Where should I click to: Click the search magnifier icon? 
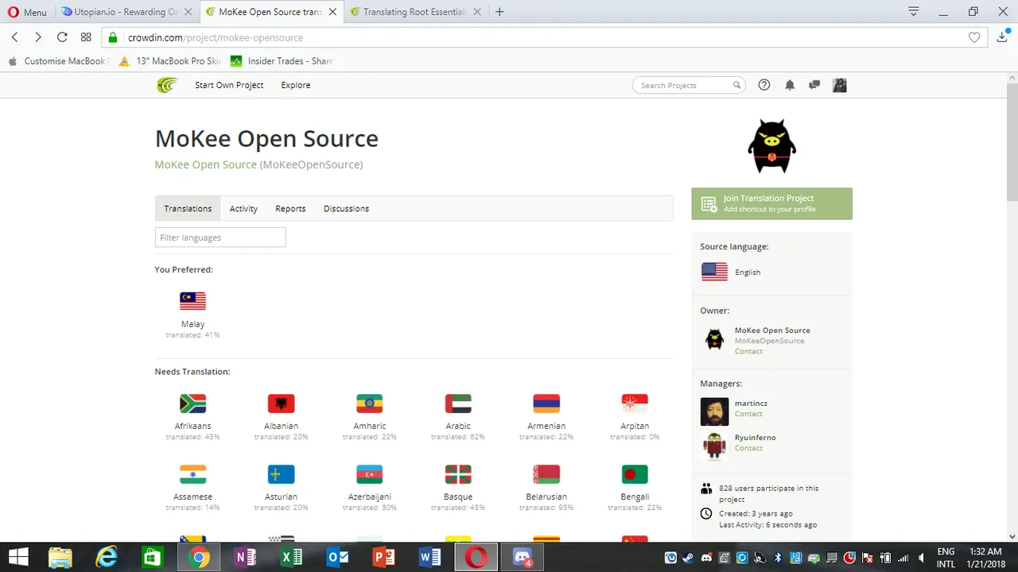coord(736,85)
